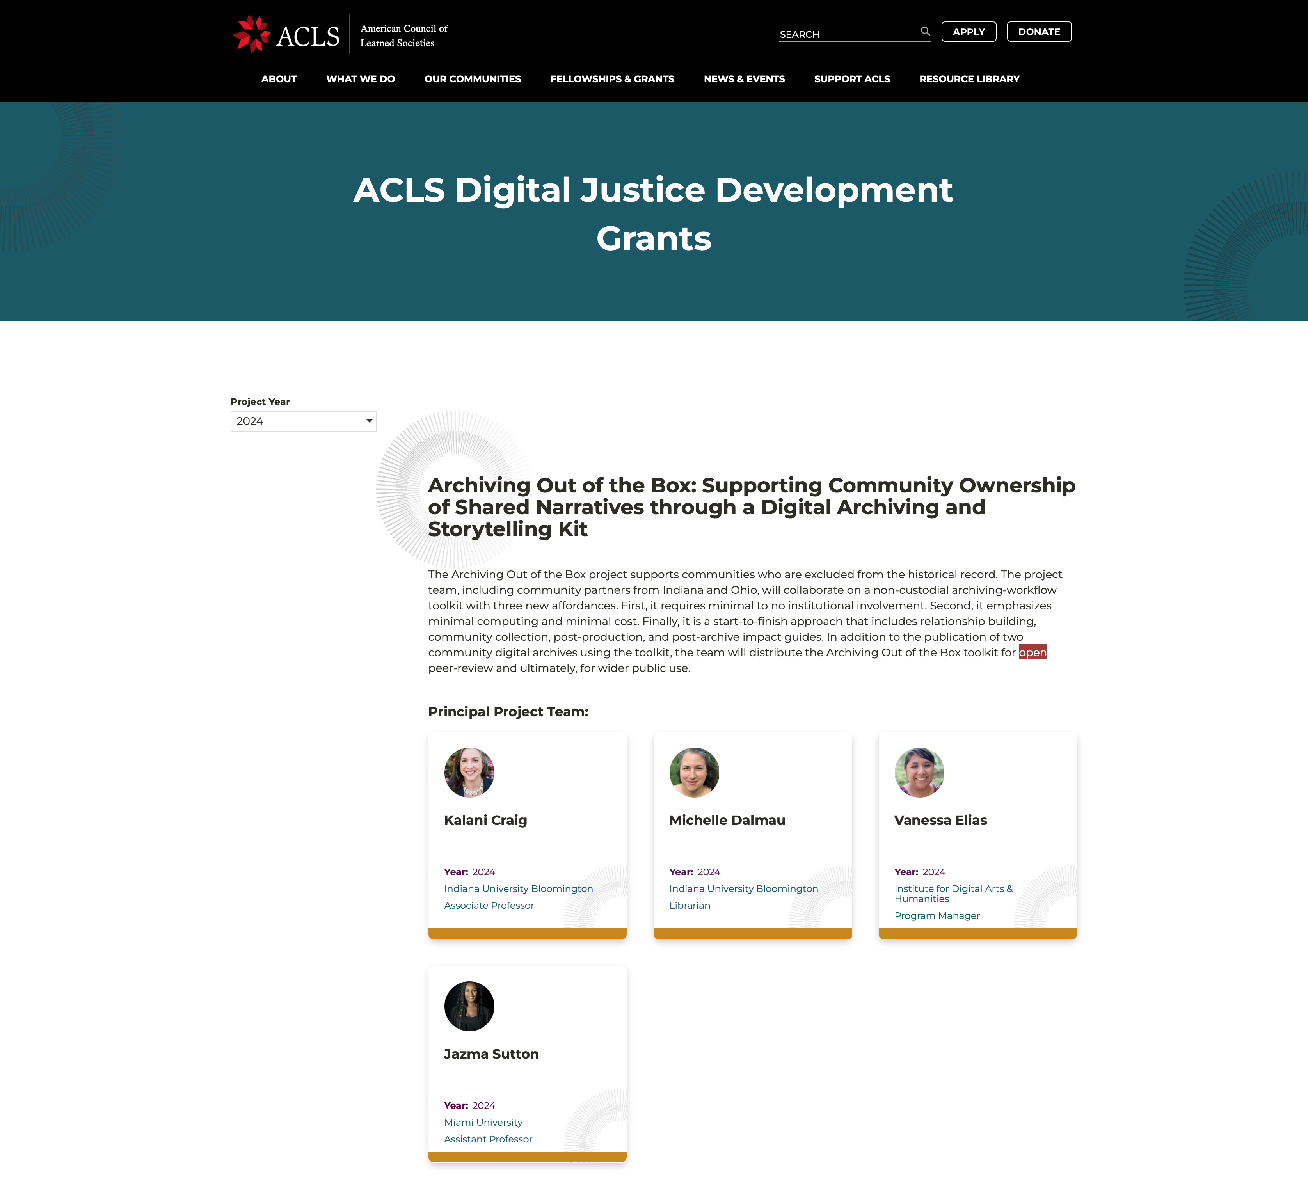Open the Michelle Dalmau name link

[x=727, y=820]
